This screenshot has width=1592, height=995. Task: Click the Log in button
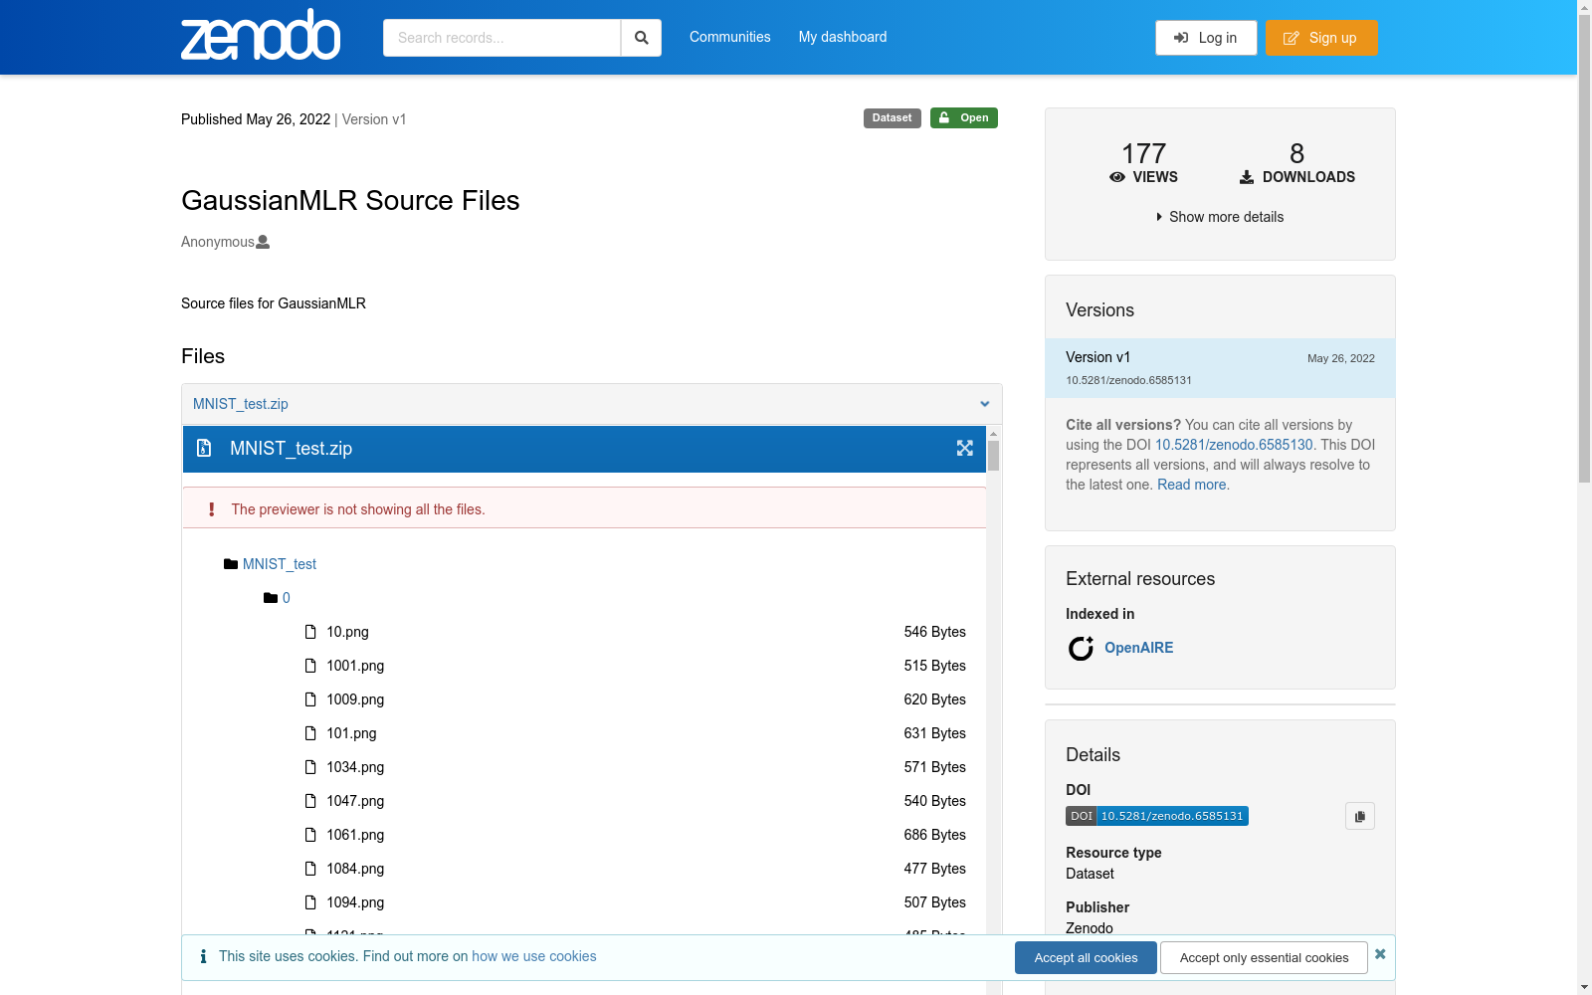1206,38
